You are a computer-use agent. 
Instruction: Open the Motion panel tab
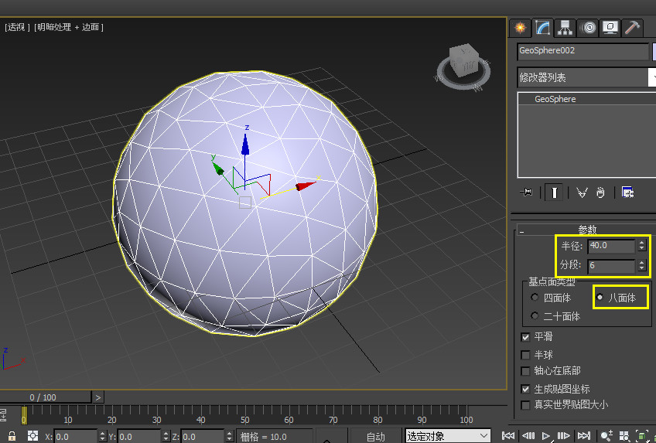click(x=588, y=28)
